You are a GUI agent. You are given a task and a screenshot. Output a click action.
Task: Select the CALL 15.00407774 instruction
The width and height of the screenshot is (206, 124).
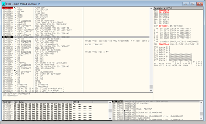pyautogui.click(x=44, y=35)
